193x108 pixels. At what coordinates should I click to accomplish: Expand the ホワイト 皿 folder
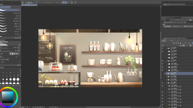[166, 80]
